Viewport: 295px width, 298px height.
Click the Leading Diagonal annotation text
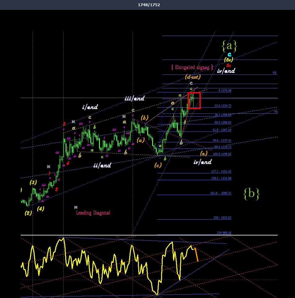[93, 213]
